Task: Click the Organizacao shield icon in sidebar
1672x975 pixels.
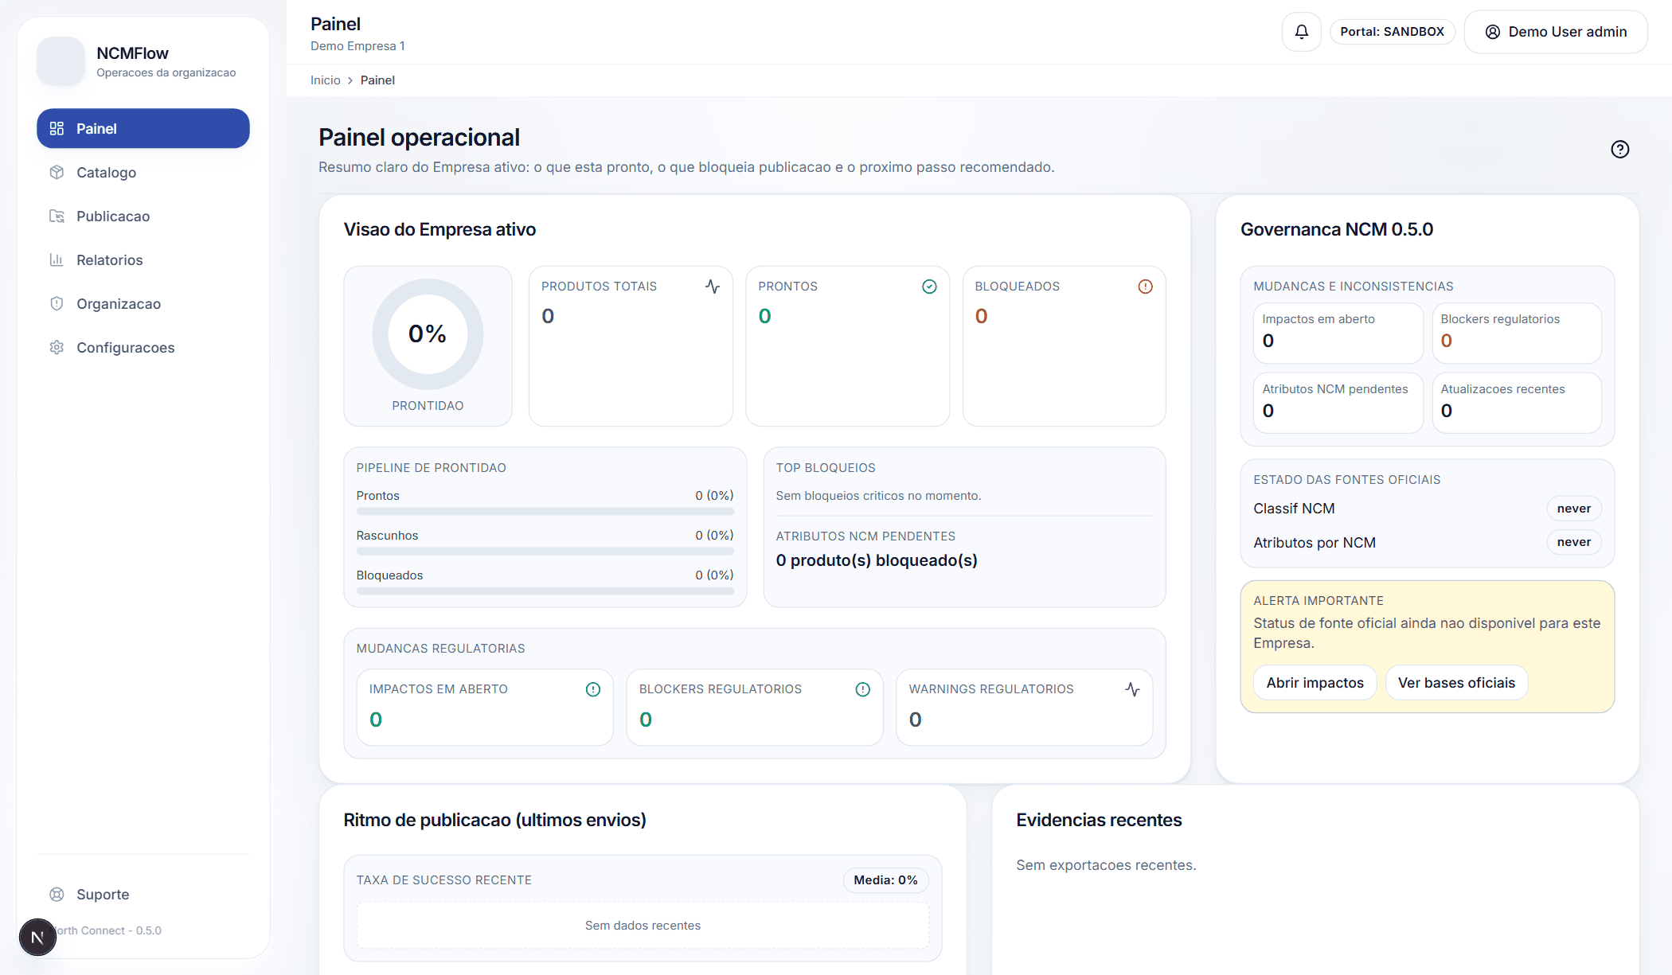Action: click(57, 304)
